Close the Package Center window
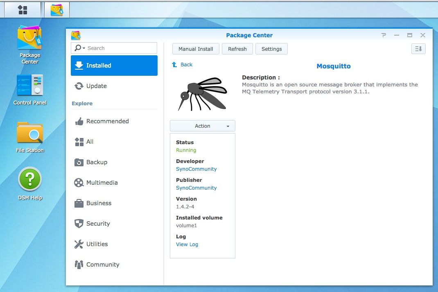Screen dimensions: 438x292 (422, 35)
